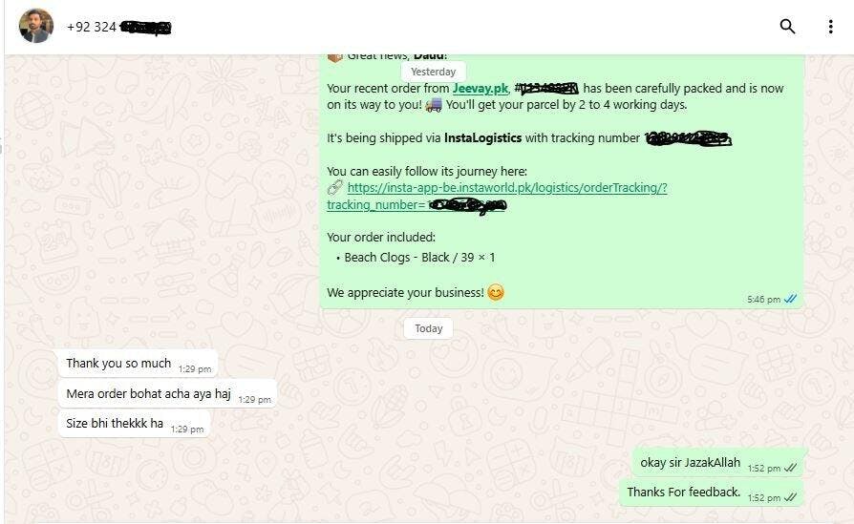Click the 'Thank you so much' message
The height and width of the screenshot is (524, 854).
(138, 364)
